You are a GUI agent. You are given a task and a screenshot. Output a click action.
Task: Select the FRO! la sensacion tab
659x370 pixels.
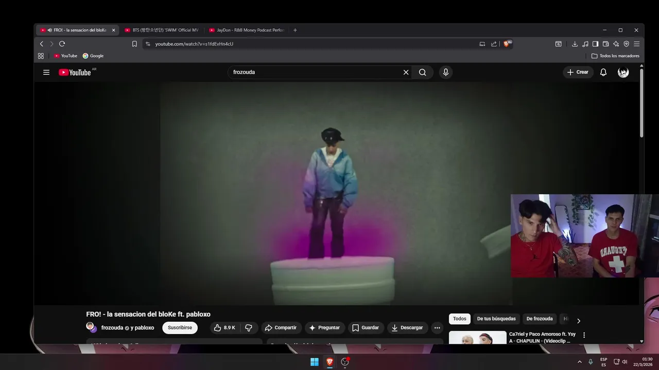click(x=77, y=30)
